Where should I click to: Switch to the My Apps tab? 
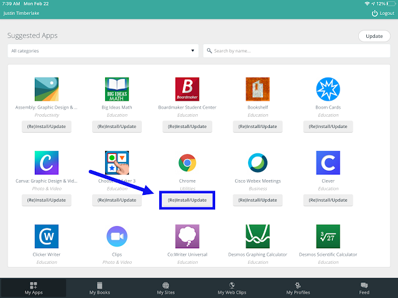[x=33, y=288]
